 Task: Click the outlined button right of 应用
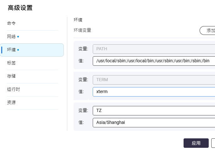[213, 143]
